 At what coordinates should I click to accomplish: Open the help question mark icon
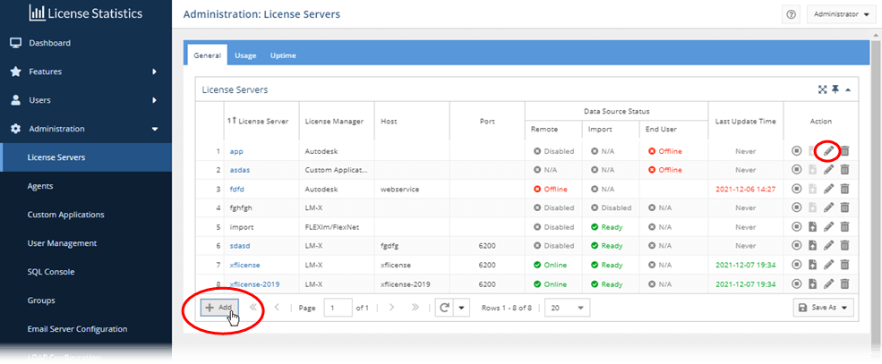tap(791, 14)
